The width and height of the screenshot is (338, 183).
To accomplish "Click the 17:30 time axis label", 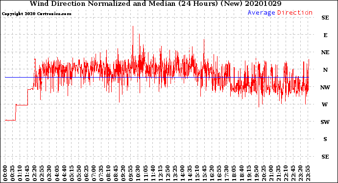I will 226,173.
